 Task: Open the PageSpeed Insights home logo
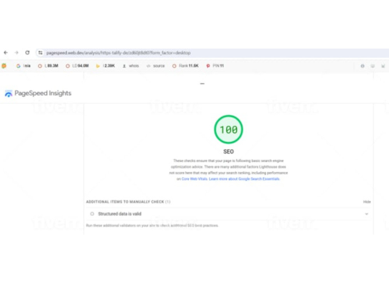(x=38, y=93)
